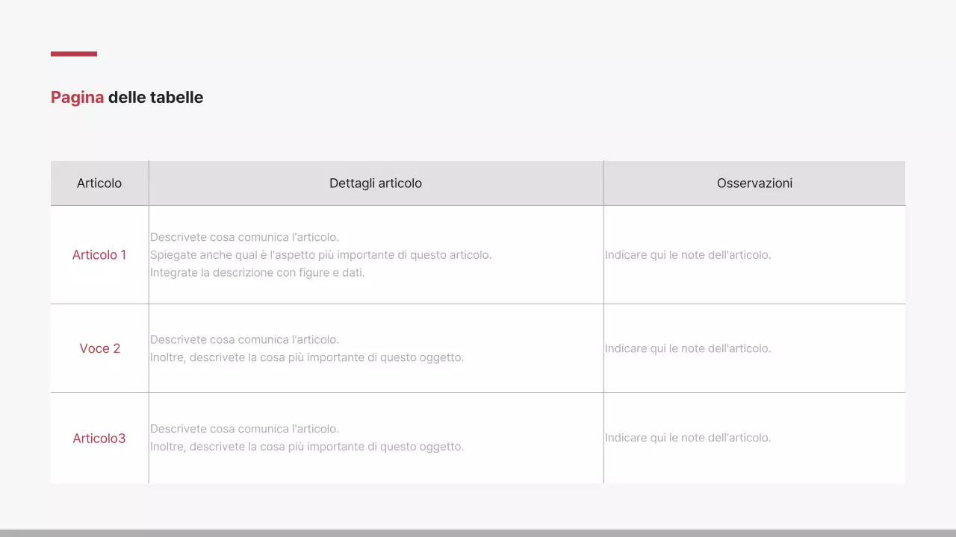Click "Inoltre, descrivete" line in Articolo3 row
Viewport: 956px width, 537px height.
[x=307, y=447]
